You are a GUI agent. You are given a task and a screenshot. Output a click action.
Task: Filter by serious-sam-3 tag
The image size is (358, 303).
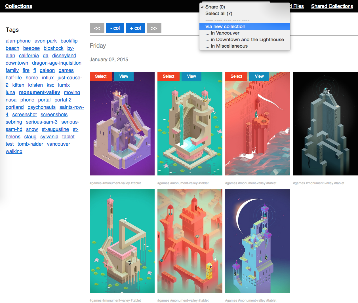coord(42,122)
